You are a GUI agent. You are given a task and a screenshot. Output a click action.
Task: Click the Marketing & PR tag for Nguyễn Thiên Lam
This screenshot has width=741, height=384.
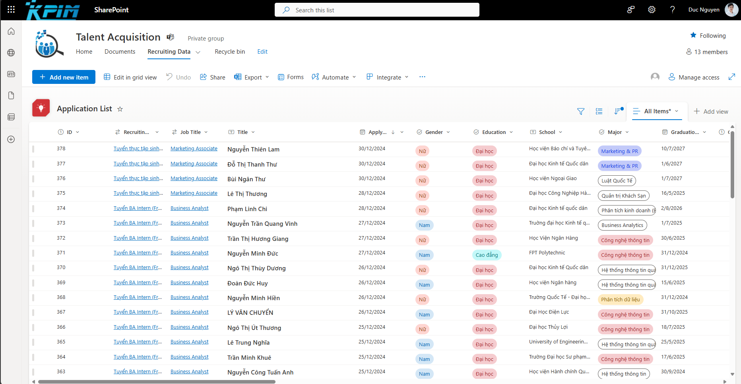(x=619, y=151)
